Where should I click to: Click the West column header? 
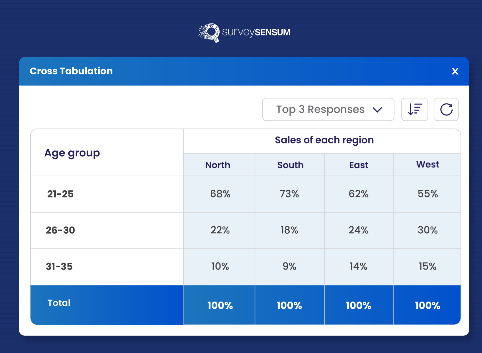click(x=428, y=165)
